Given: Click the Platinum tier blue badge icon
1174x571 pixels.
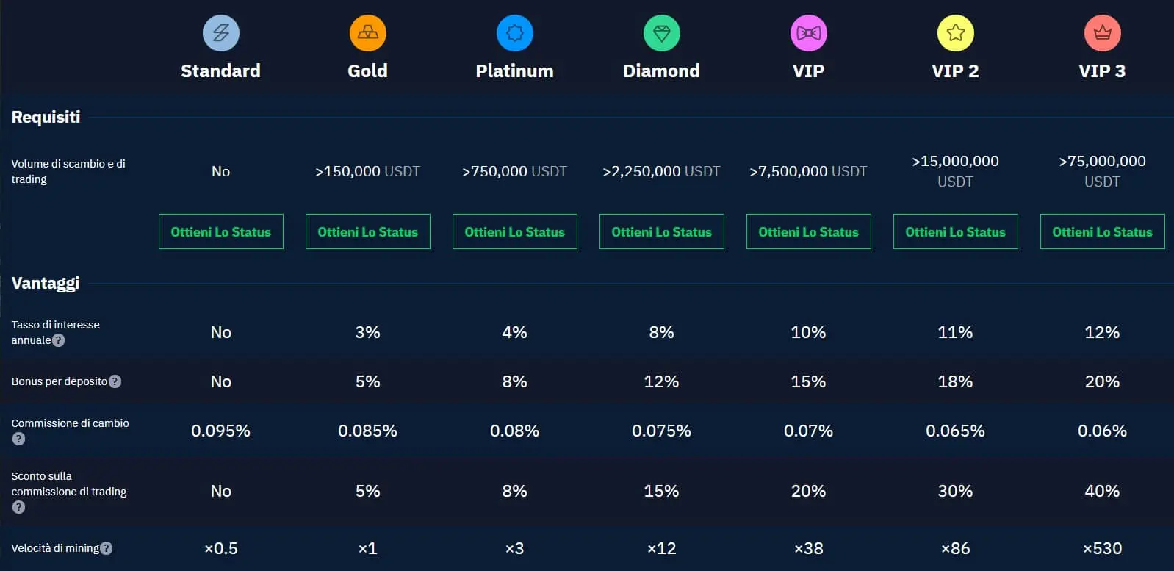Looking at the screenshot, I should point(514,33).
